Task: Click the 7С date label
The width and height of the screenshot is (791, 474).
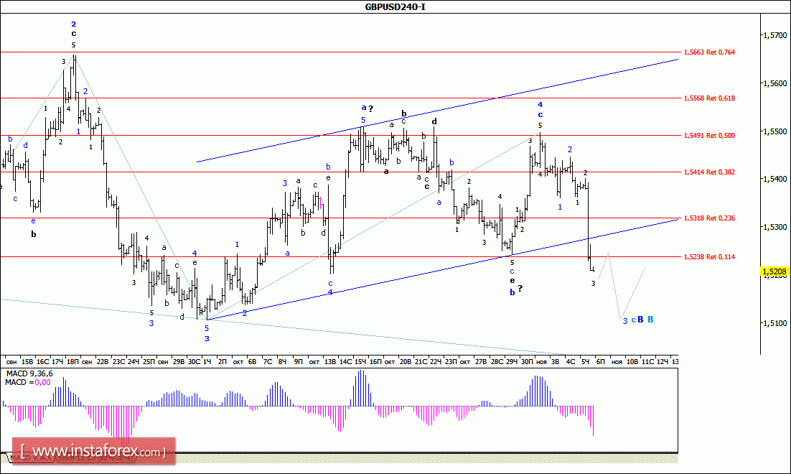Action: [267, 361]
